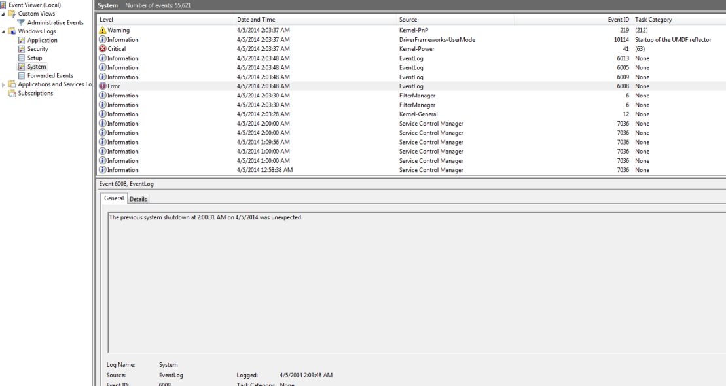This screenshot has height=386, width=726.
Task: Click the Subscriptions icon in tree
Action: (12, 93)
